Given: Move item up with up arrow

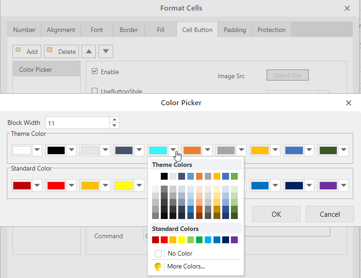Looking at the screenshot, I should click(88, 51).
